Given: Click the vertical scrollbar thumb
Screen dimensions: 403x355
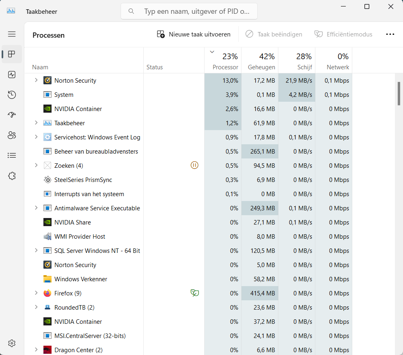Looking at the screenshot, I should [x=399, y=94].
